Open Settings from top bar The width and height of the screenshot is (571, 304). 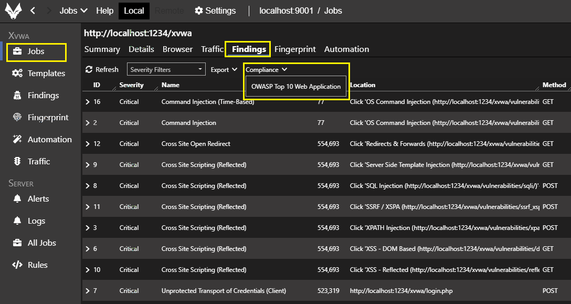(215, 11)
